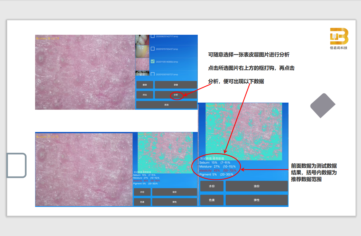The image size is (361, 236).
Task: Tick the checkbox for 20201030150727.bmp
Action: pyautogui.click(x=153, y=74)
